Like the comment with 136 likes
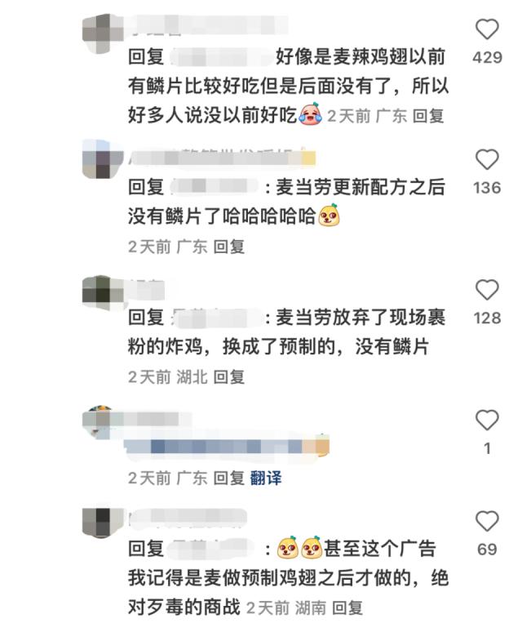 point(487,159)
